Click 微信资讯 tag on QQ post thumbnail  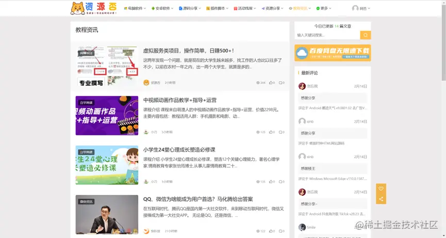coord(86,201)
